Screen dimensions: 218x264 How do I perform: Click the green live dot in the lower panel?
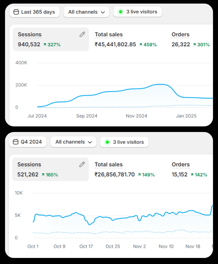click(107, 142)
